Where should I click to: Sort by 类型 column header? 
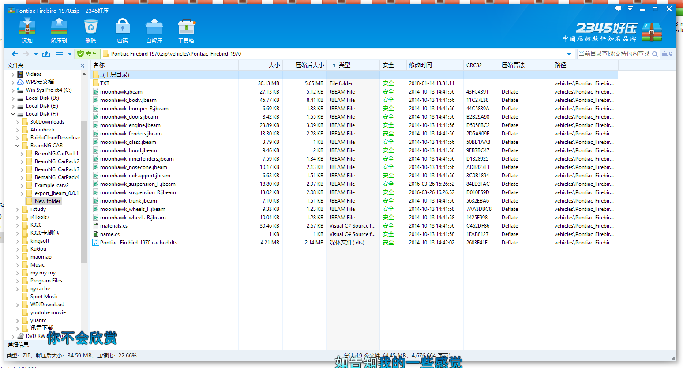coord(353,65)
